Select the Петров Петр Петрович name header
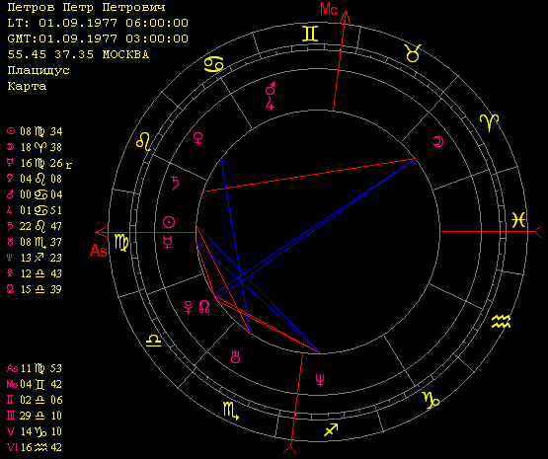The width and height of the screenshot is (548, 459). [x=86, y=7]
